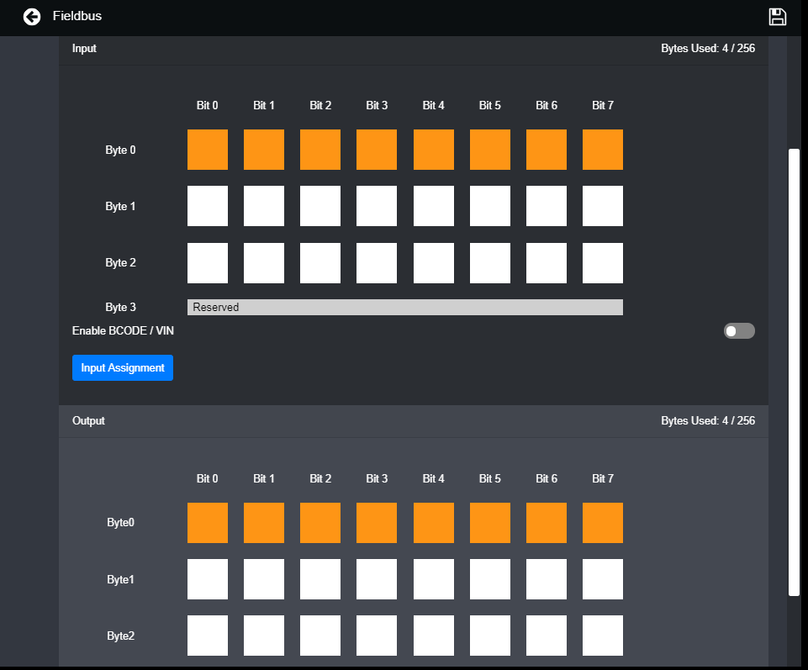Screen dimensions: 808x670
Task: Toggle Input Byte 1 Bit 0 box
Action: point(208,206)
